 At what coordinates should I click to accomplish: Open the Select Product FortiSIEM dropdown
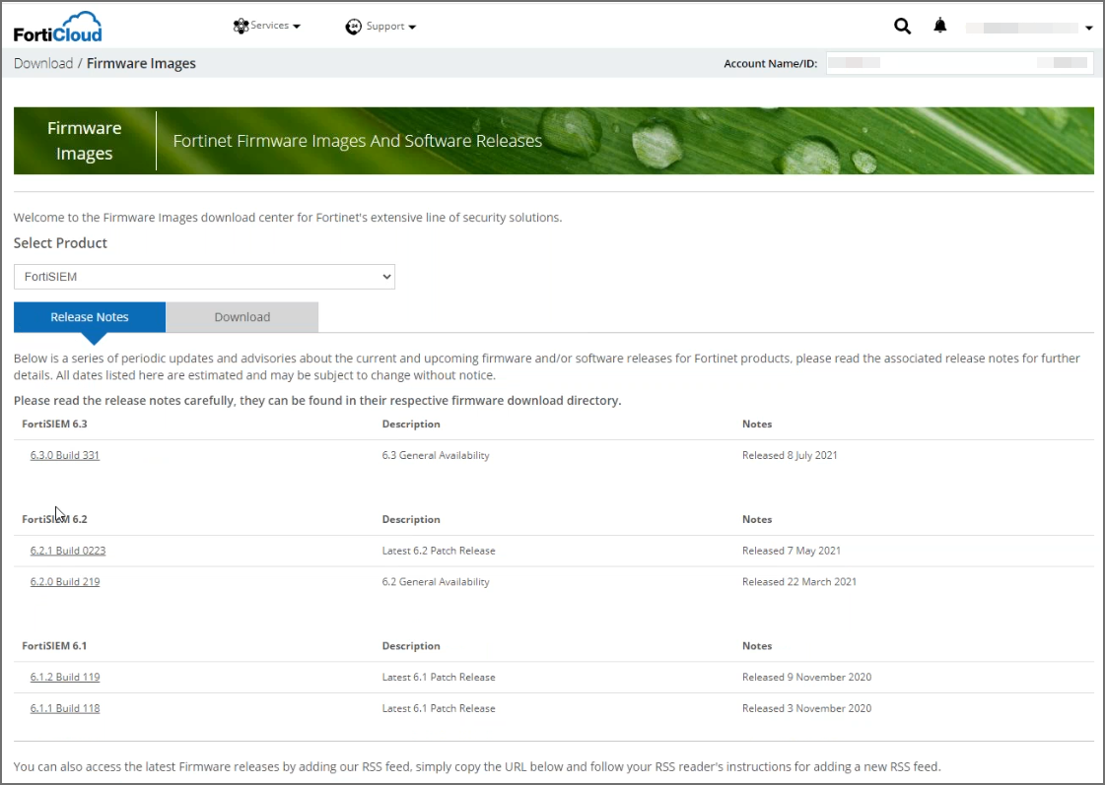204,277
